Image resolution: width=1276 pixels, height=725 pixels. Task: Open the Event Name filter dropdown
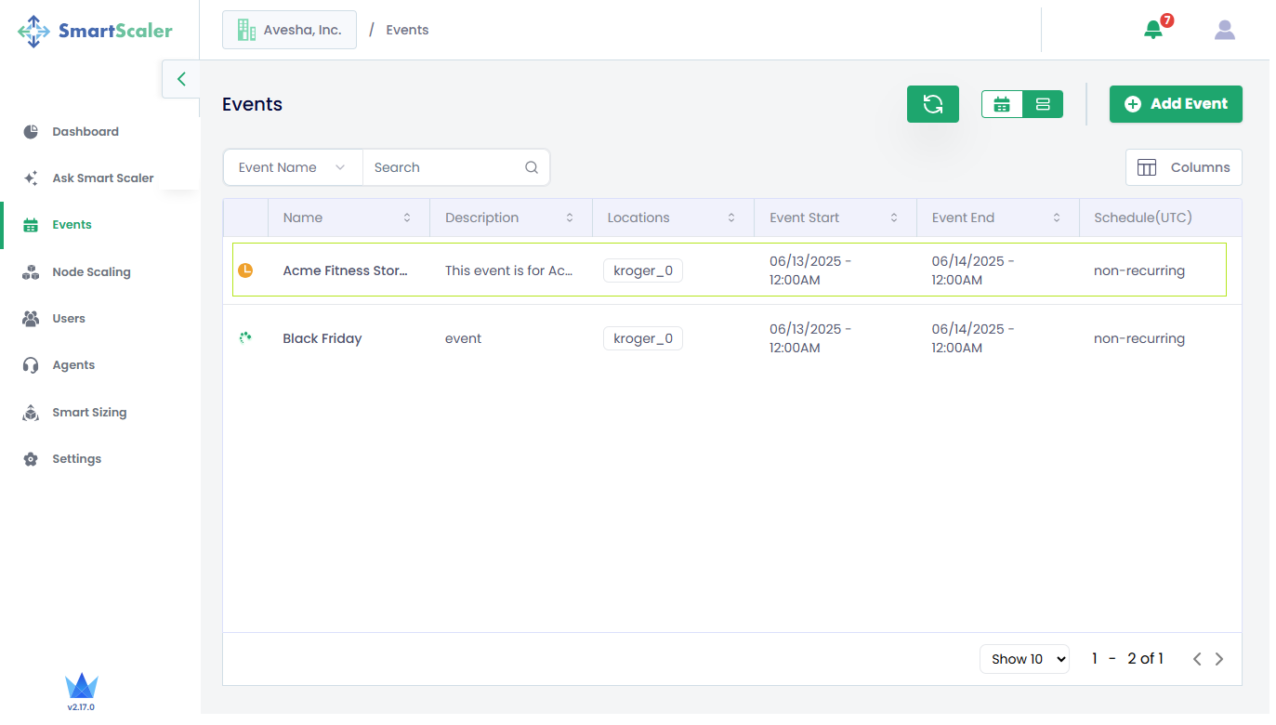click(x=292, y=168)
